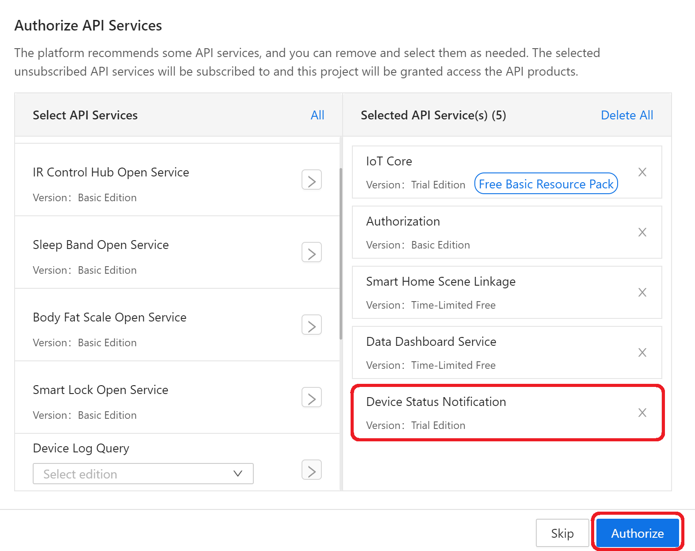
Task: Click the All link to select services
Action: click(x=317, y=115)
